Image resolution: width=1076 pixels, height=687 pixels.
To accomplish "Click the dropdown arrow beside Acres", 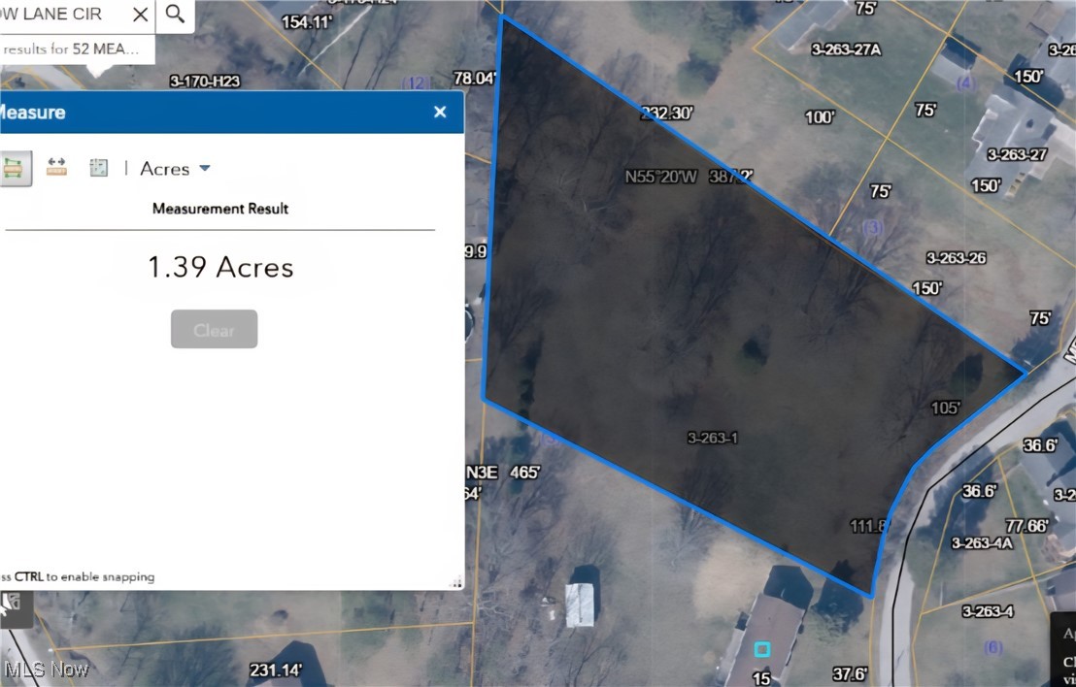I will pos(205,168).
